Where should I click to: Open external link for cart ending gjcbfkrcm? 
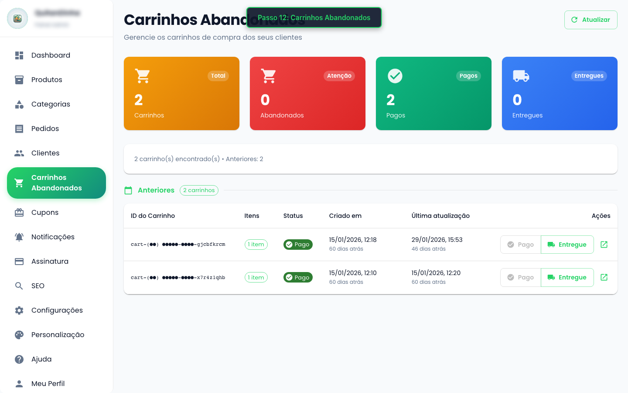[604, 244]
